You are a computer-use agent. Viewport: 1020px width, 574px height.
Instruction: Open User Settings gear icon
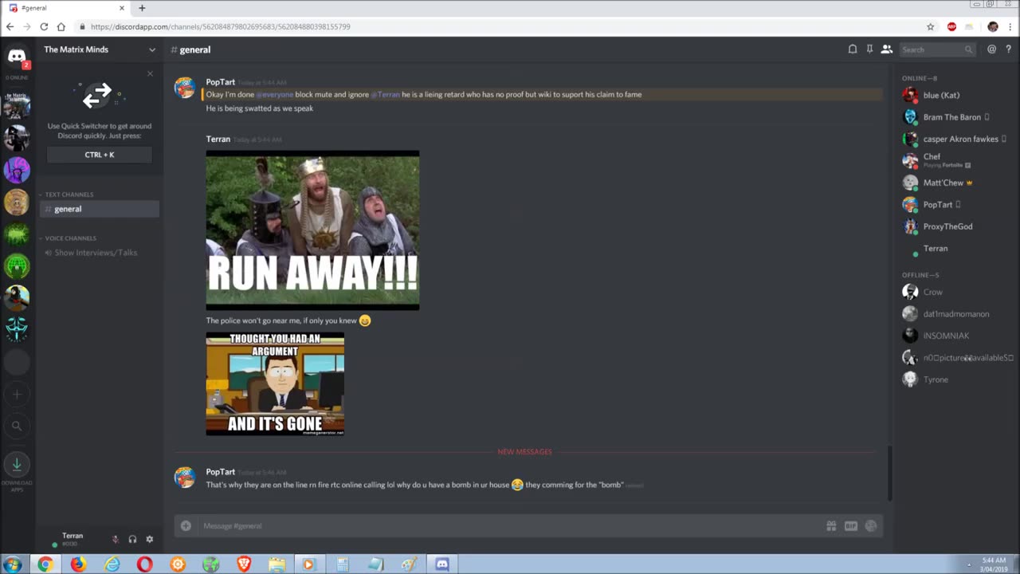pos(149,540)
